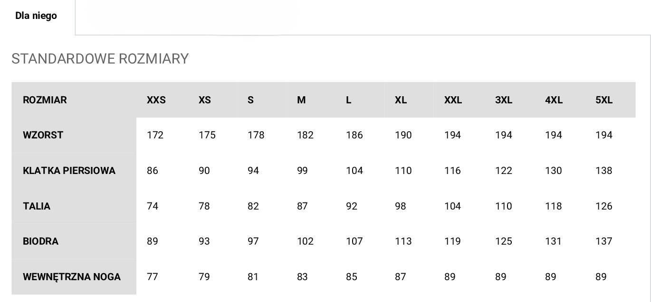Select chest value 138 for size 5XL

click(x=604, y=171)
